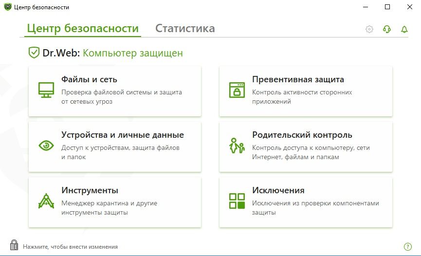Maximize the Центр безопасности window

click(387, 7)
